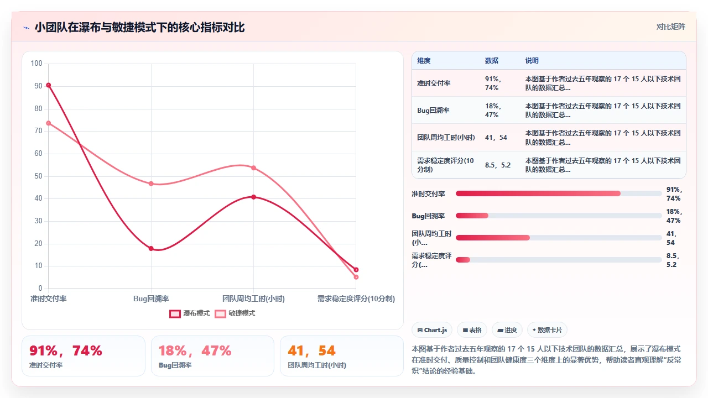The height and width of the screenshot is (398, 708).
Task: Click the 敏捷模式 point at 团队周均工时
Action: coord(253,167)
